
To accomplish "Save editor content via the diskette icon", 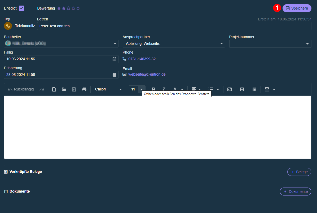I will tap(74, 89).
